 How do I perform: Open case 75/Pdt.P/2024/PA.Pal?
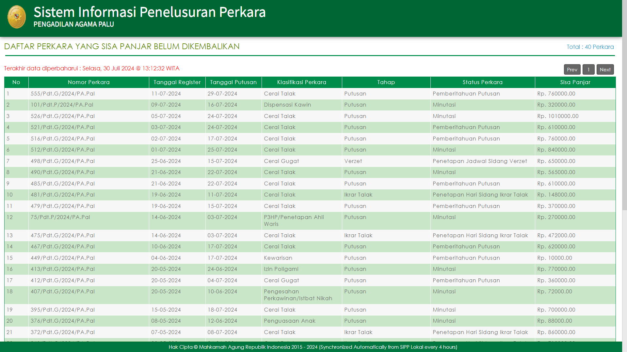(60, 217)
